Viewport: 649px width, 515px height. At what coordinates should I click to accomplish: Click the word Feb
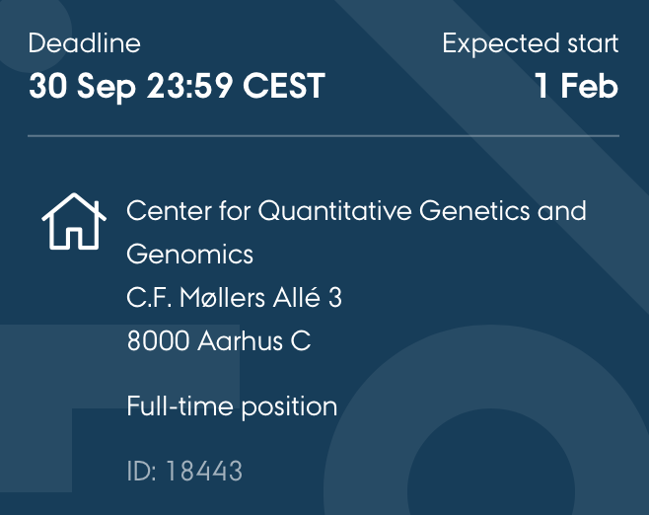point(590,86)
